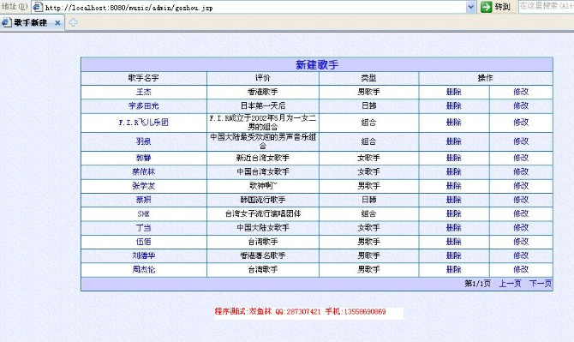Click singer name 刘德华

click(144, 255)
